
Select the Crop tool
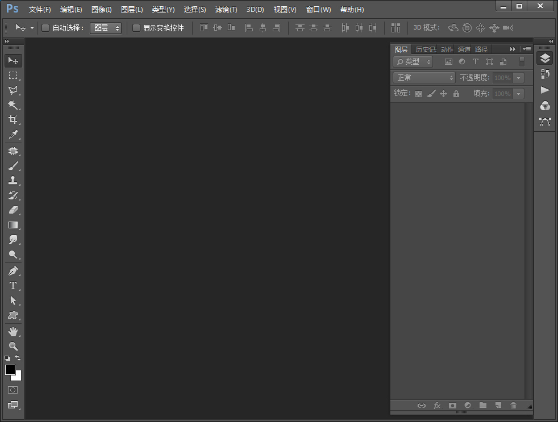coord(13,120)
